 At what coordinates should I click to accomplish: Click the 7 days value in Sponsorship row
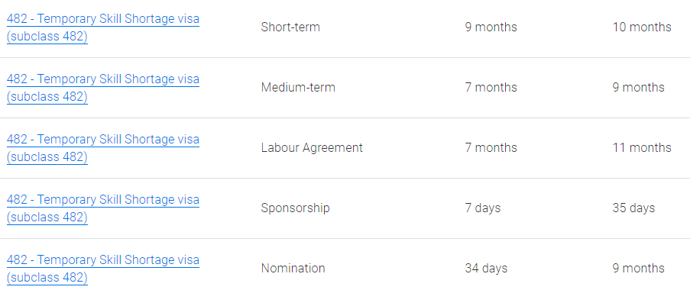point(483,208)
